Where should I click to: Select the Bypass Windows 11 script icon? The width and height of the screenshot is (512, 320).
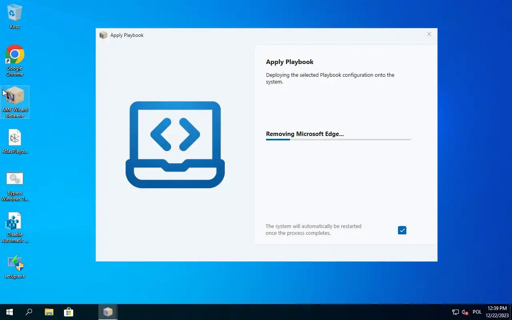point(15,186)
